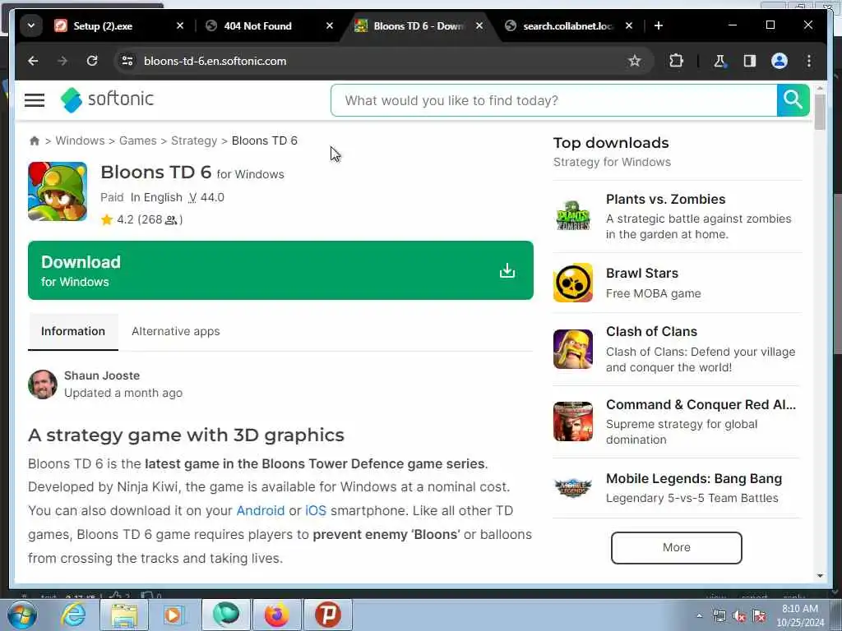
Task: Open the Softonic hamburger menu
Action: (35, 100)
